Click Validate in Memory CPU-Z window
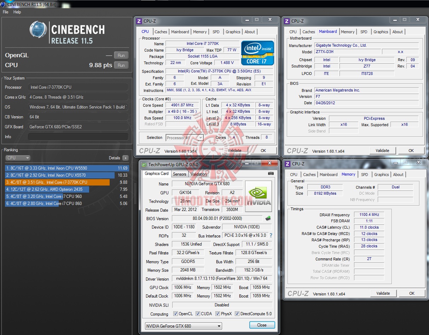 (383, 293)
